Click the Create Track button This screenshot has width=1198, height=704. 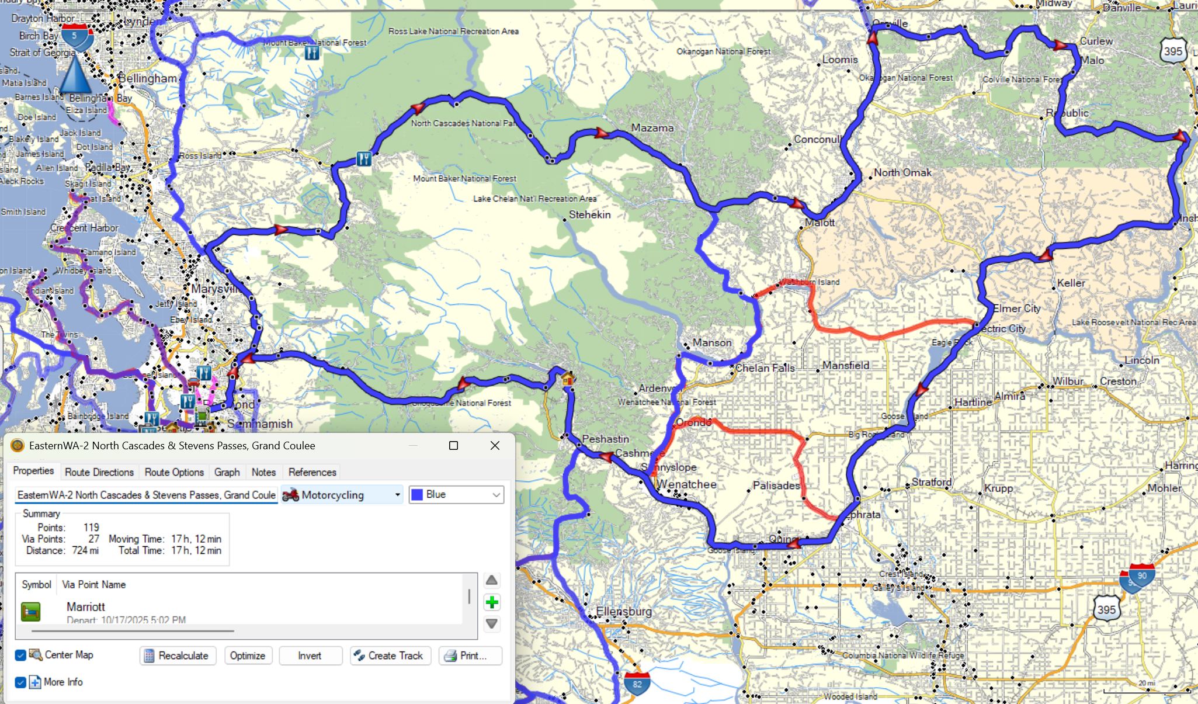click(x=390, y=656)
